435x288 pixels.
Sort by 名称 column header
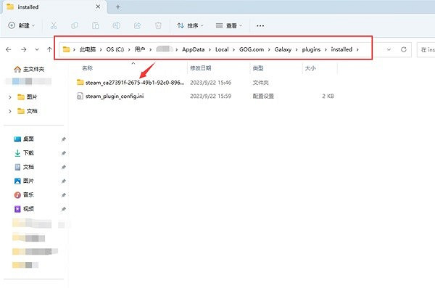tap(88, 68)
